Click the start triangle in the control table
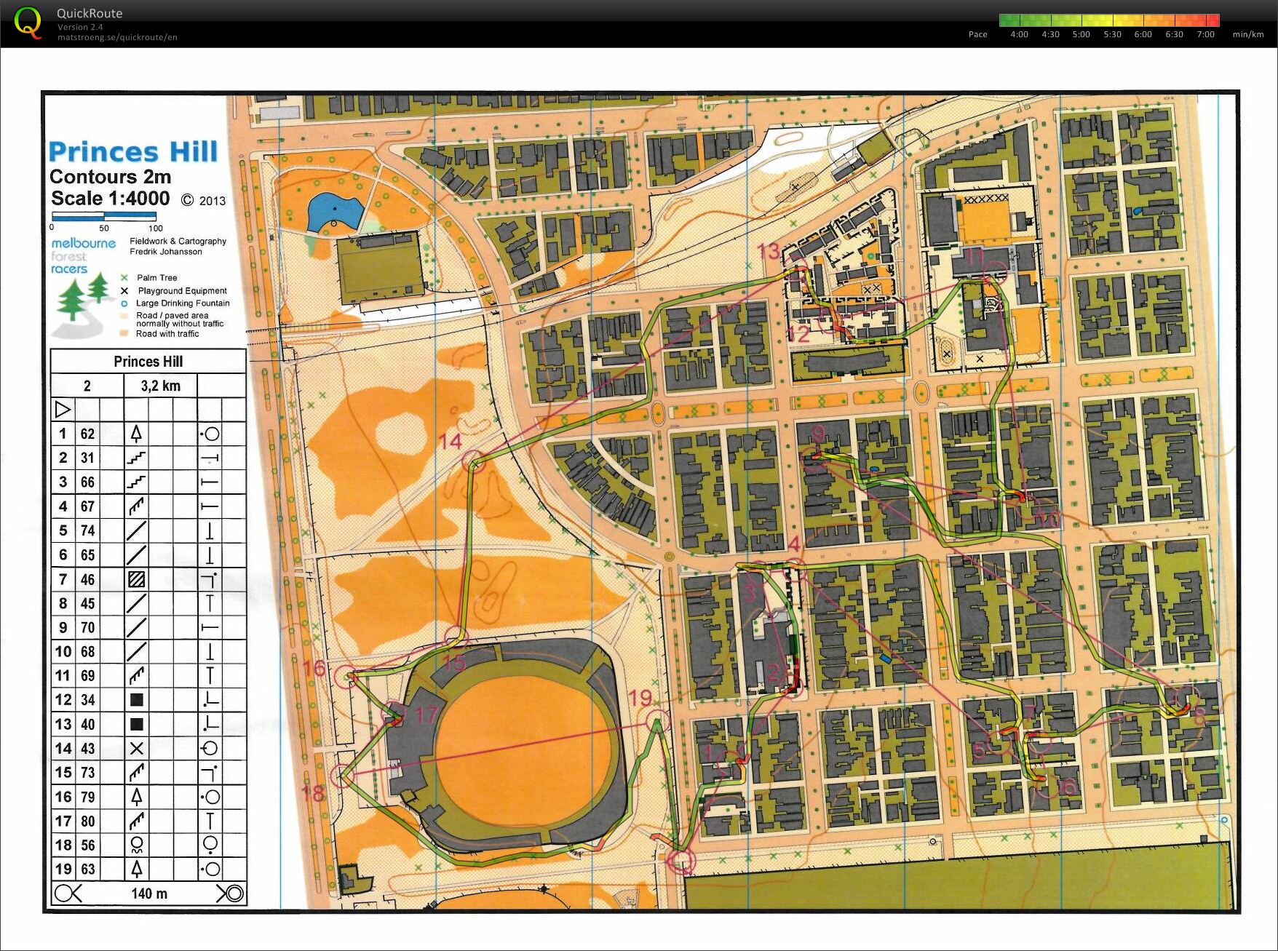Image resolution: width=1278 pixels, height=951 pixels. point(63,409)
